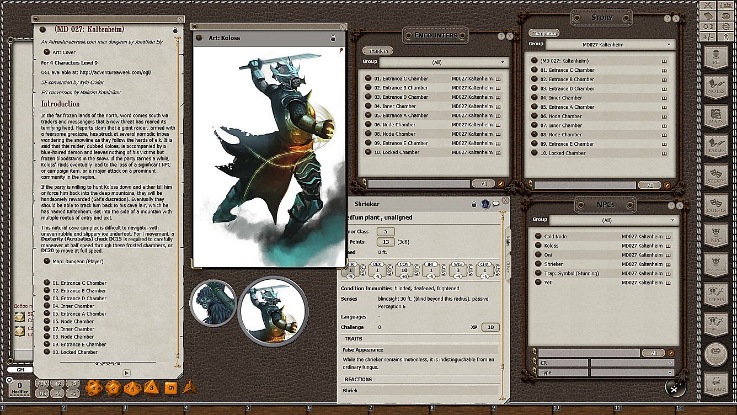Viewport: 737px width, 415px height.
Task: Select the Main tab on Shrieker sheet
Action: (508, 240)
